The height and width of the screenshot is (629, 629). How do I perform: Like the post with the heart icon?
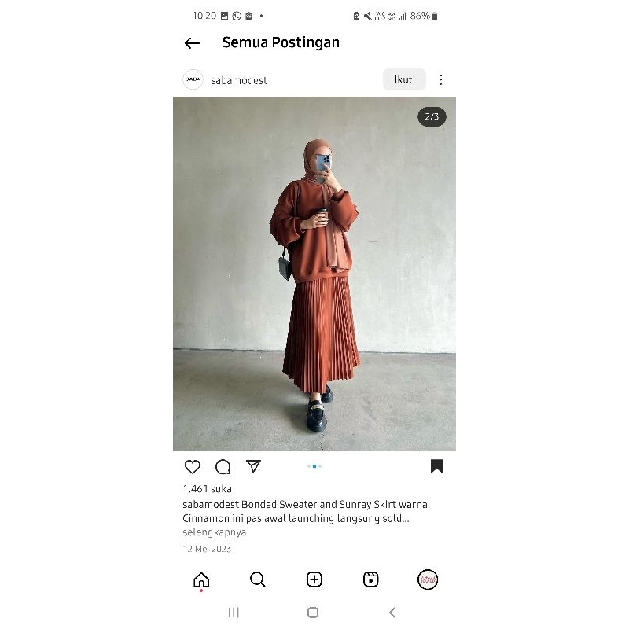point(193,467)
